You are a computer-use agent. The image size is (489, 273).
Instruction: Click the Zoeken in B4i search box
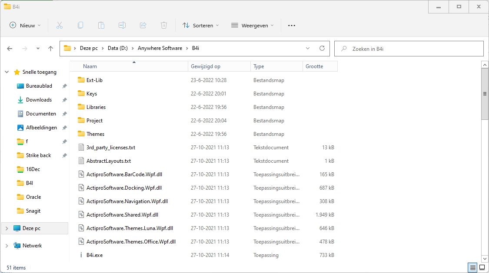pos(409,49)
